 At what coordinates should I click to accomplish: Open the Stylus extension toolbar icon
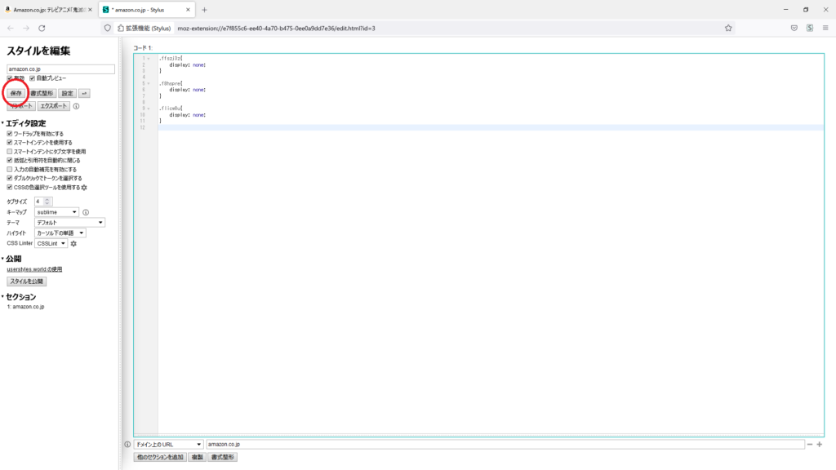point(809,28)
